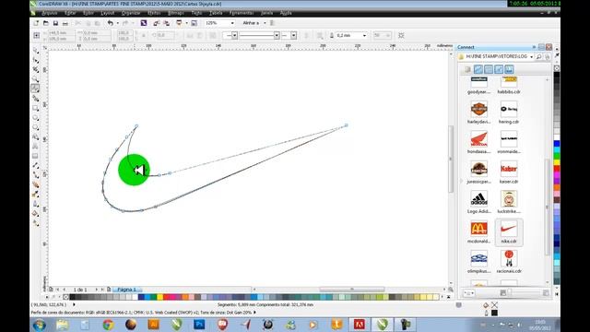Image resolution: width=590 pixels, height=332 pixels.
Task: Open the Ferramentas menu
Action: tap(242, 13)
